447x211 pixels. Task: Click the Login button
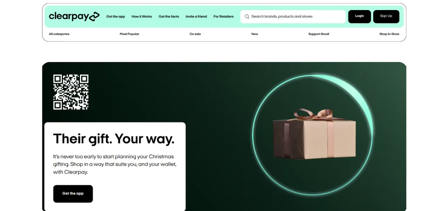pyautogui.click(x=360, y=17)
